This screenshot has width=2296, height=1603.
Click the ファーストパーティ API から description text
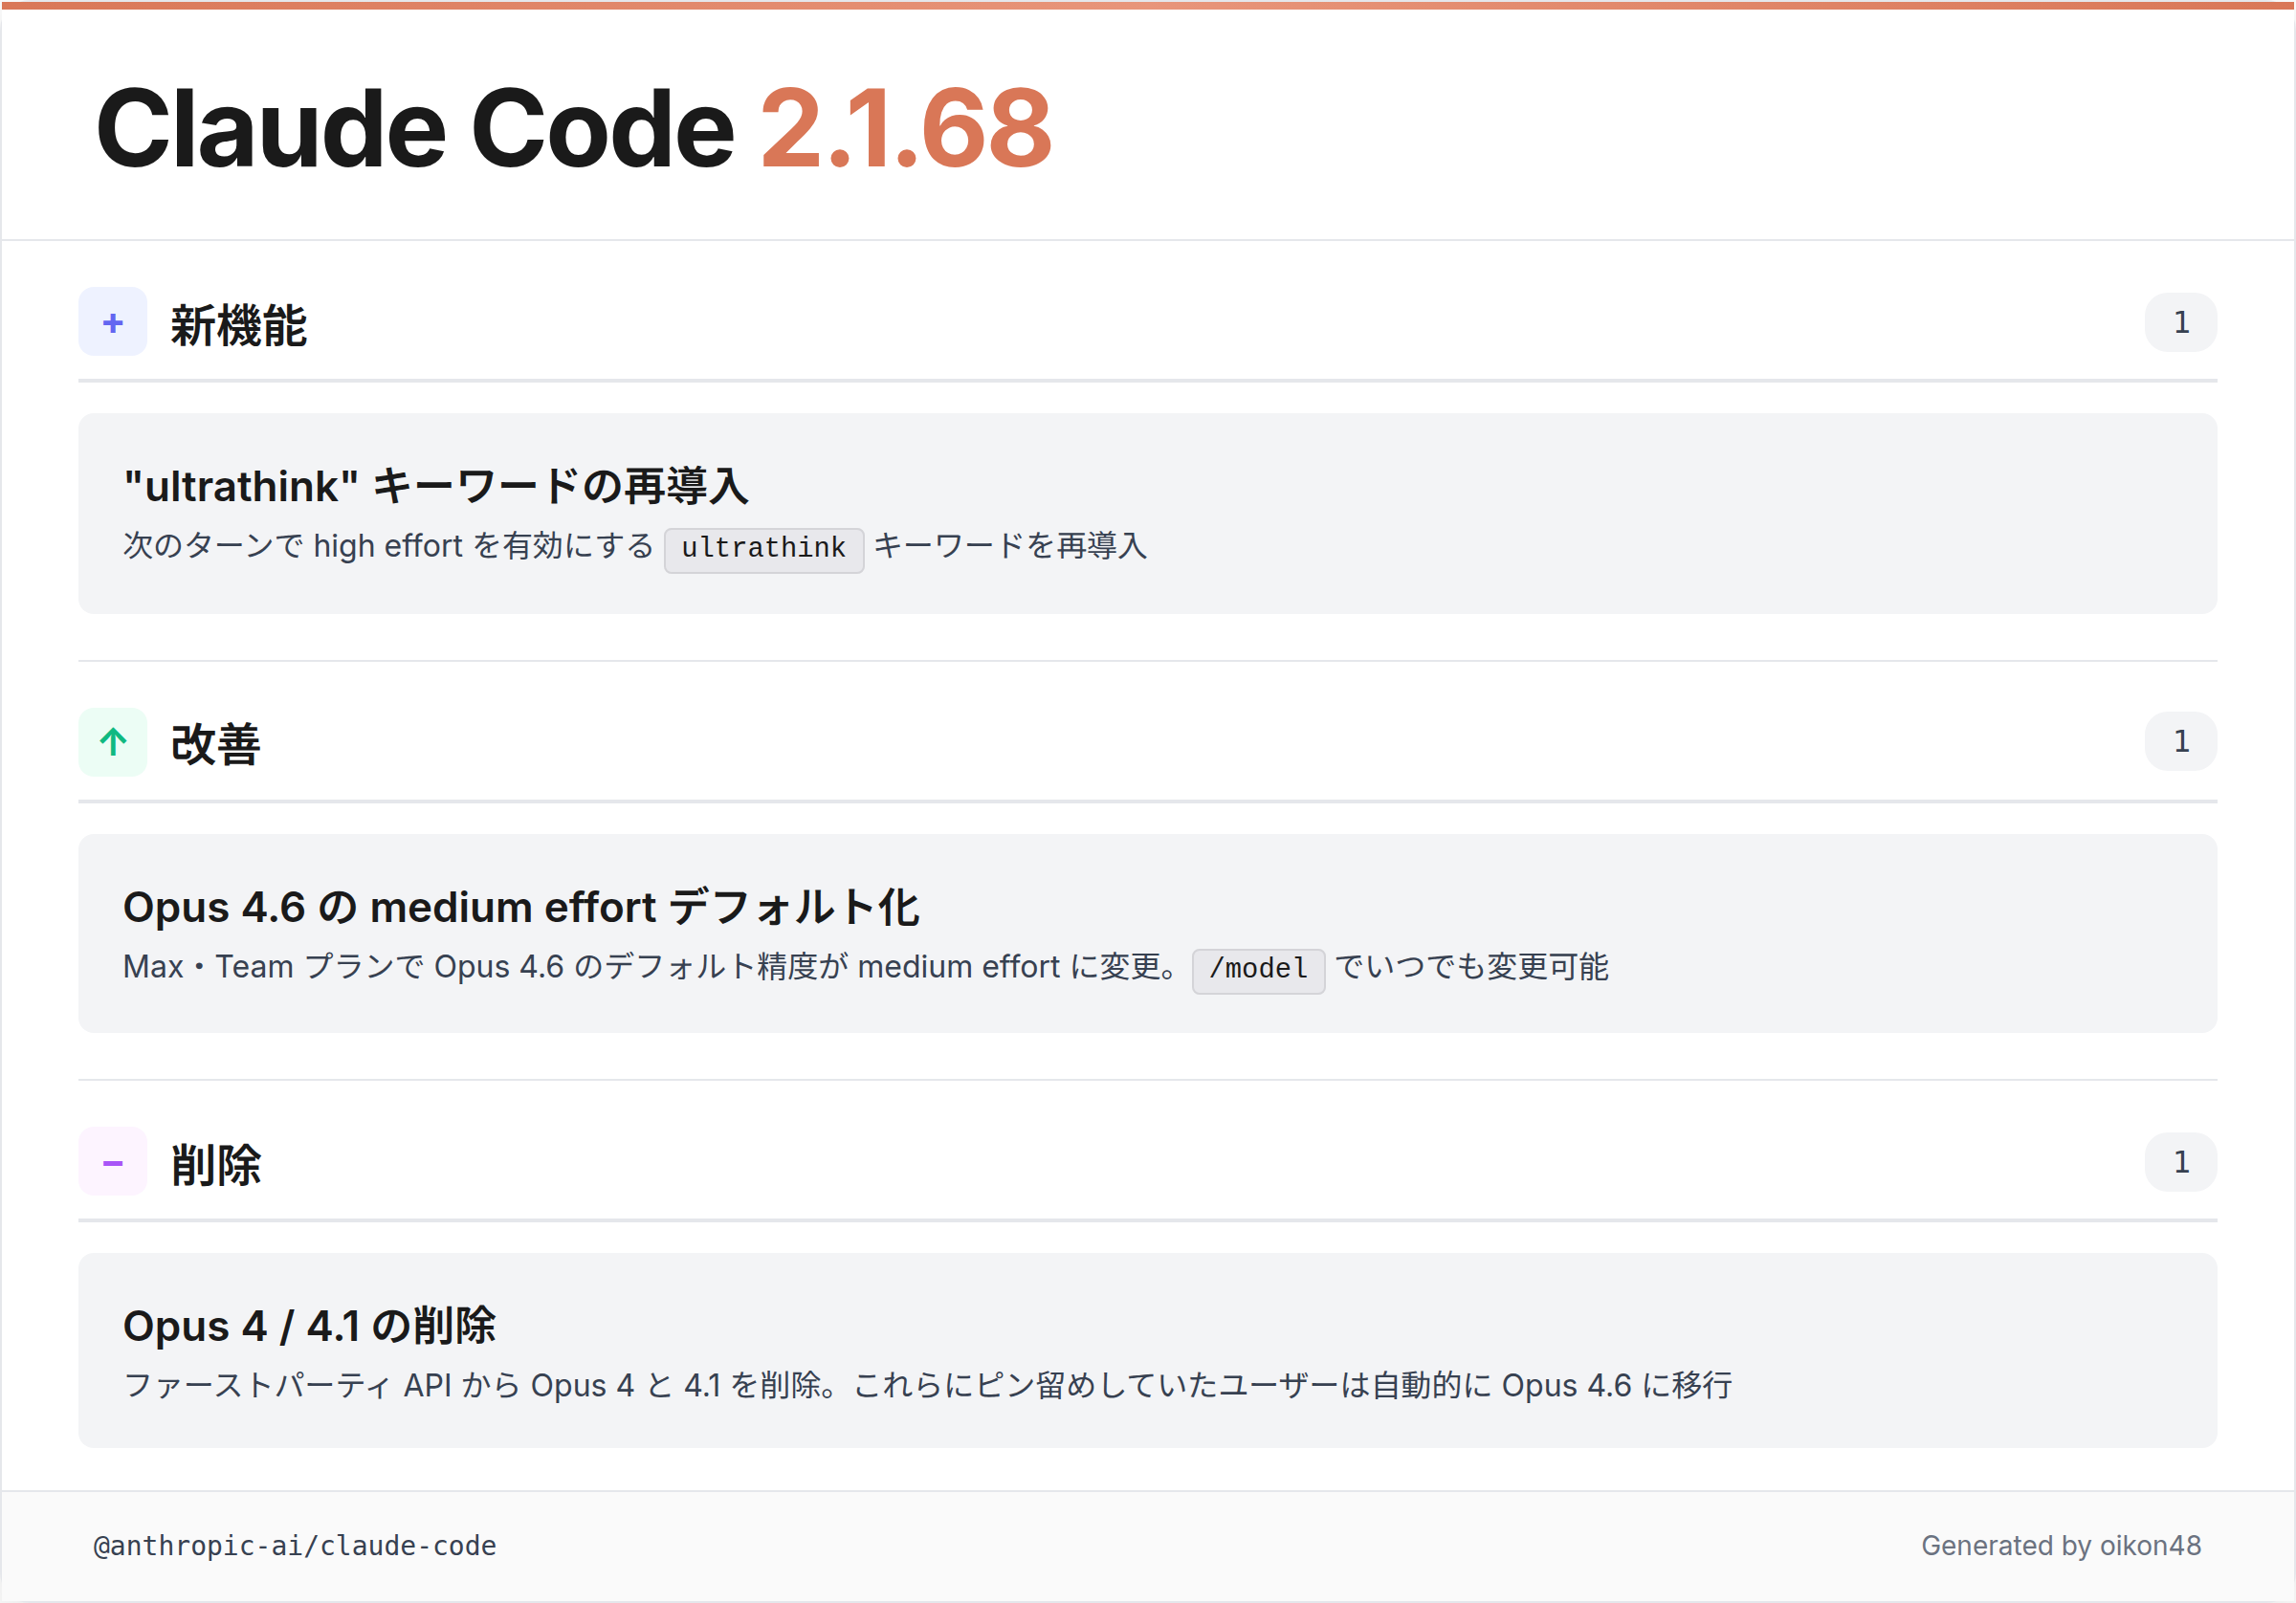point(927,1386)
